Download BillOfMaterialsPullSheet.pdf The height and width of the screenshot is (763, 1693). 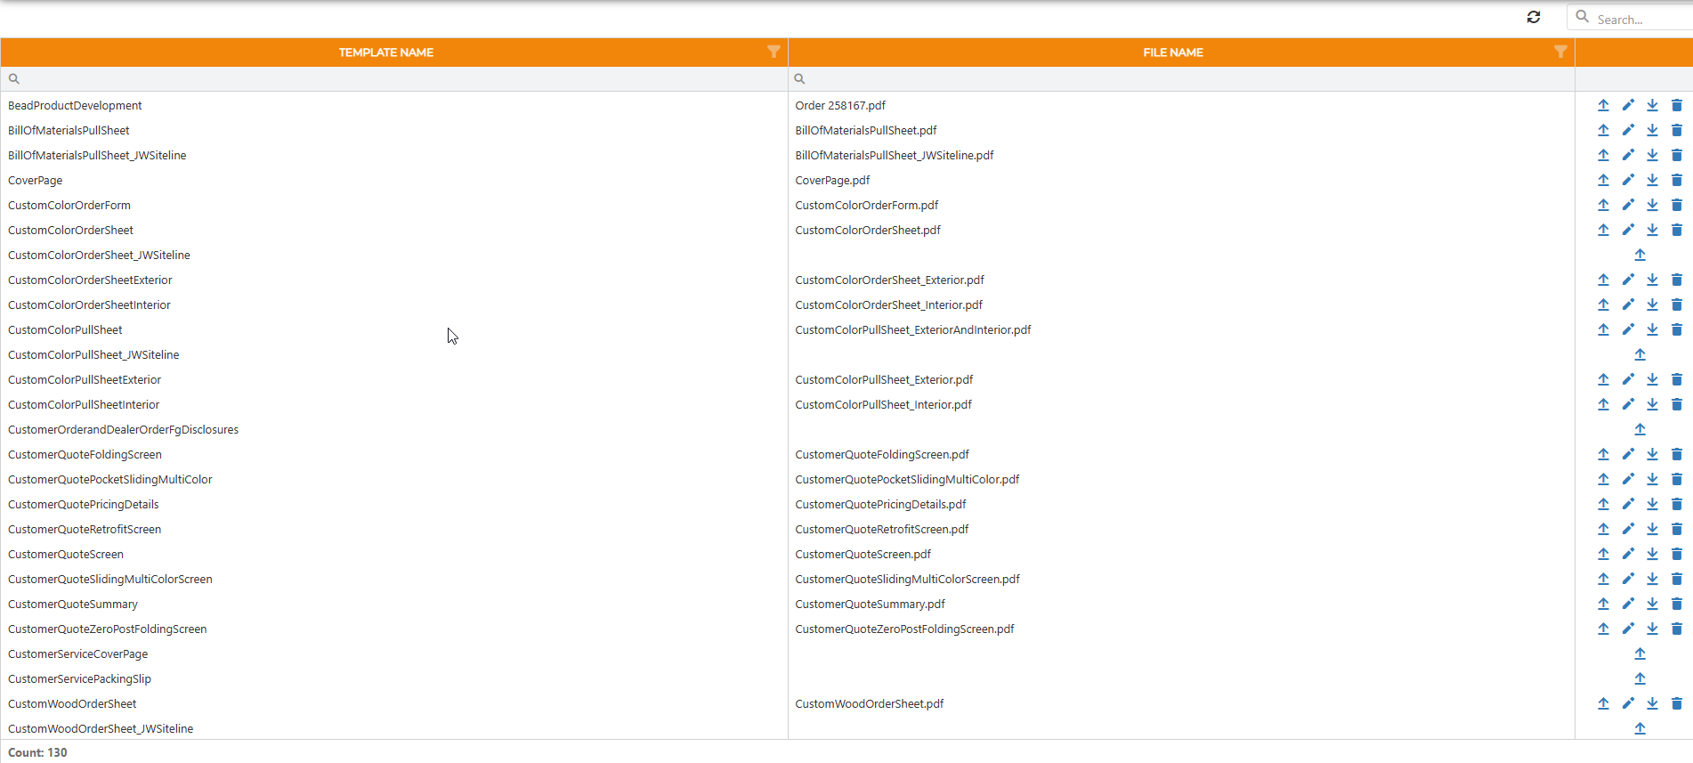click(1652, 130)
